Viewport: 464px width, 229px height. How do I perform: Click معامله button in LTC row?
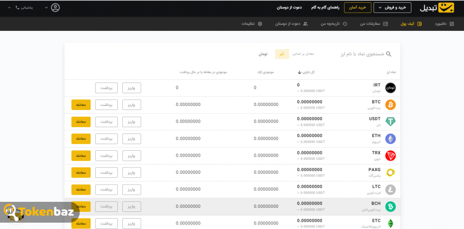pyautogui.click(x=81, y=190)
